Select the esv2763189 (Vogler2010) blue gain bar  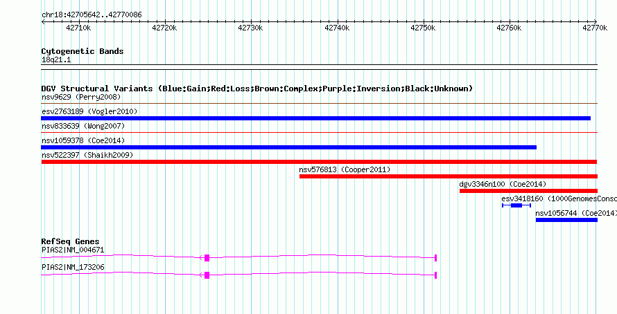[316, 118]
